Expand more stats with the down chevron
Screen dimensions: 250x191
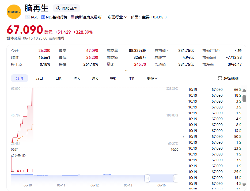click(126, 71)
